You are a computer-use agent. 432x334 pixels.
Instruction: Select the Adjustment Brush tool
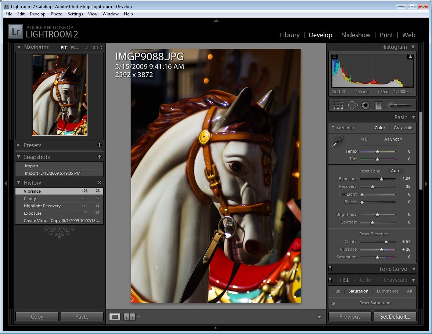399,105
